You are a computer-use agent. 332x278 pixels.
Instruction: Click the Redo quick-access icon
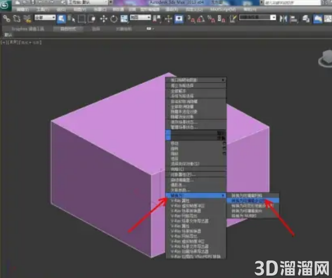(x=52, y=2)
